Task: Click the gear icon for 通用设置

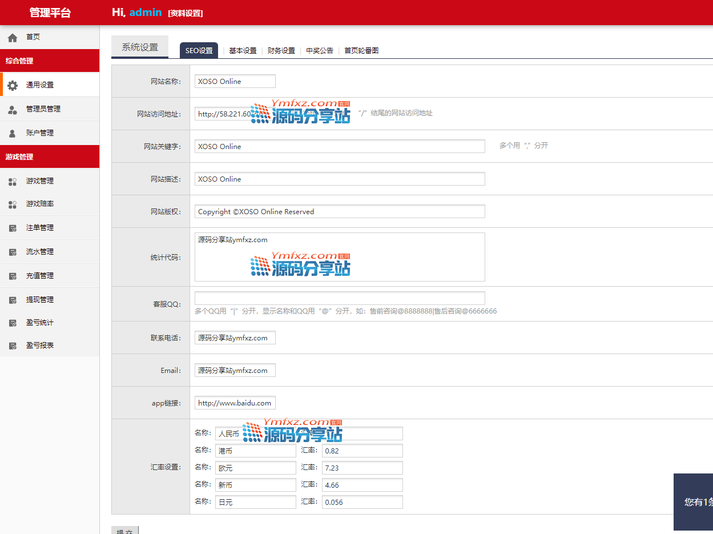Action: (x=13, y=85)
